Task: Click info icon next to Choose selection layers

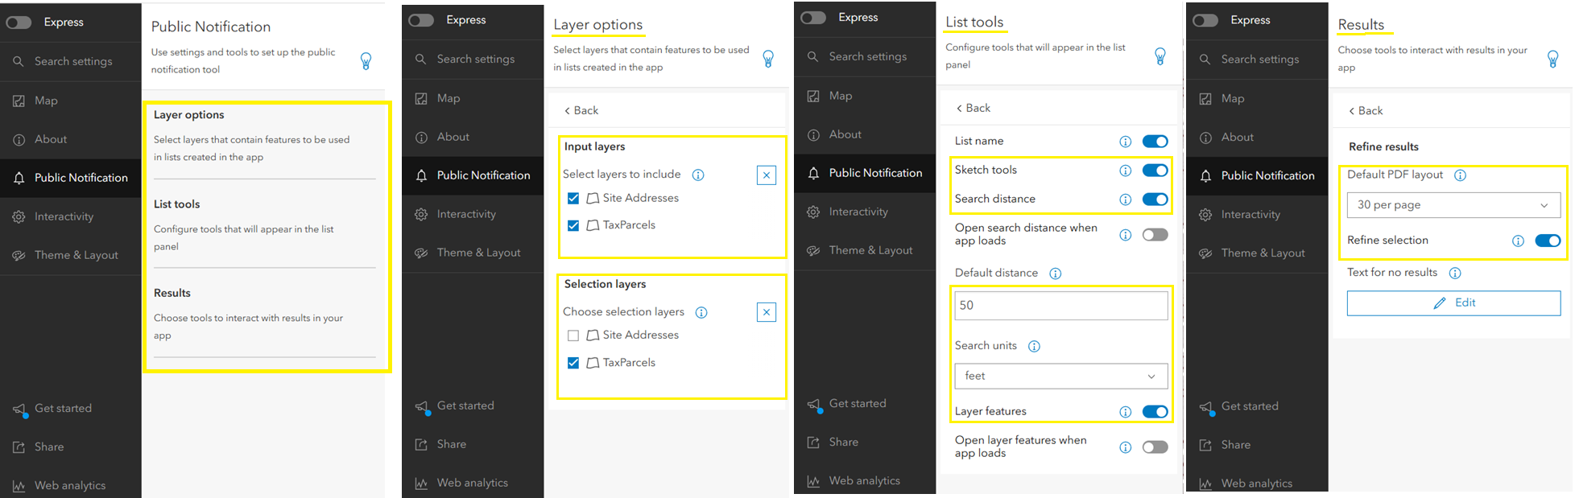Action: (x=701, y=312)
